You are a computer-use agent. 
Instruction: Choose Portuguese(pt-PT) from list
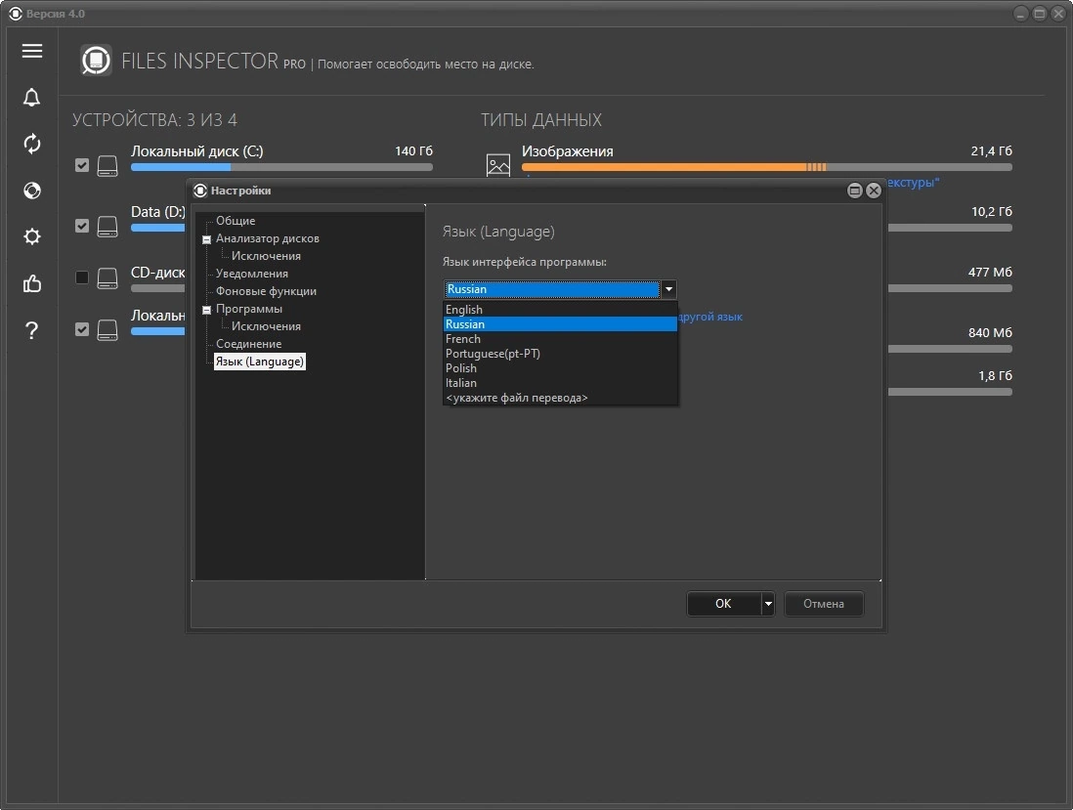click(x=561, y=354)
